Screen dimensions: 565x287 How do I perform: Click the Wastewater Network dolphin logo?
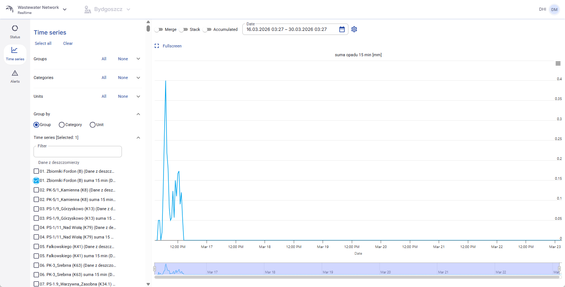pos(10,9)
